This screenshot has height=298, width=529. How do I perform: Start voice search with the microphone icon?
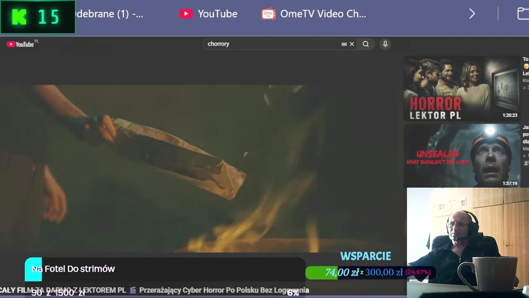point(385,44)
